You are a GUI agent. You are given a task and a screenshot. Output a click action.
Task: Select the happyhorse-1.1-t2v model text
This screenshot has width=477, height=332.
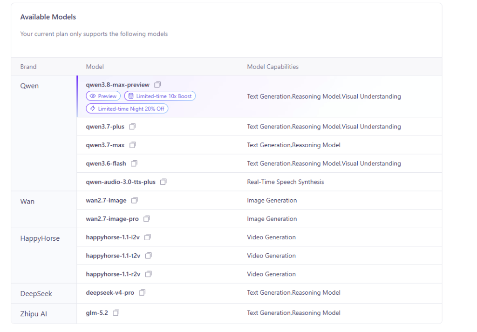pyautogui.click(x=113, y=256)
